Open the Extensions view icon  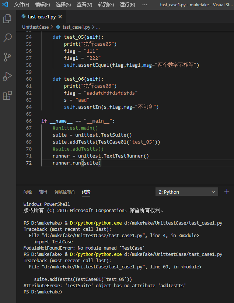point(7,96)
